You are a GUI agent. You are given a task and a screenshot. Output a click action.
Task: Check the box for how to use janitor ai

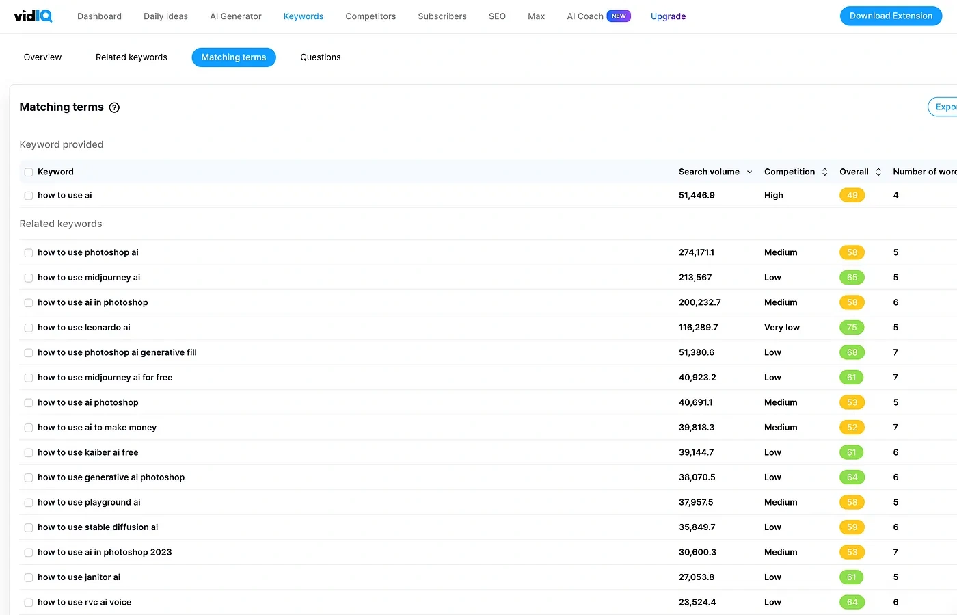click(x=29, y=577)
